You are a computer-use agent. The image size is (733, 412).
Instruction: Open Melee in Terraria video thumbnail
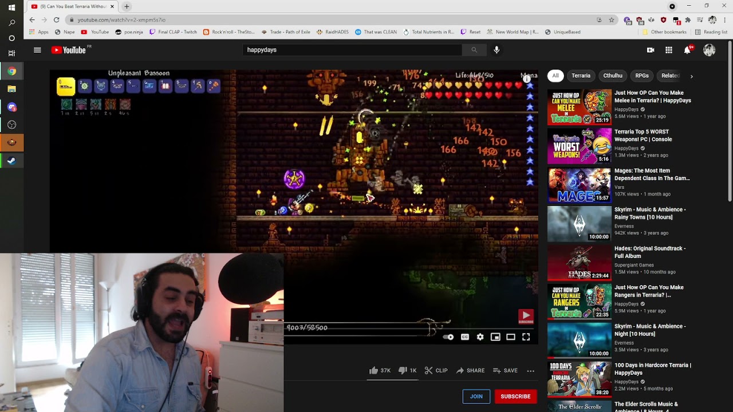580,107
